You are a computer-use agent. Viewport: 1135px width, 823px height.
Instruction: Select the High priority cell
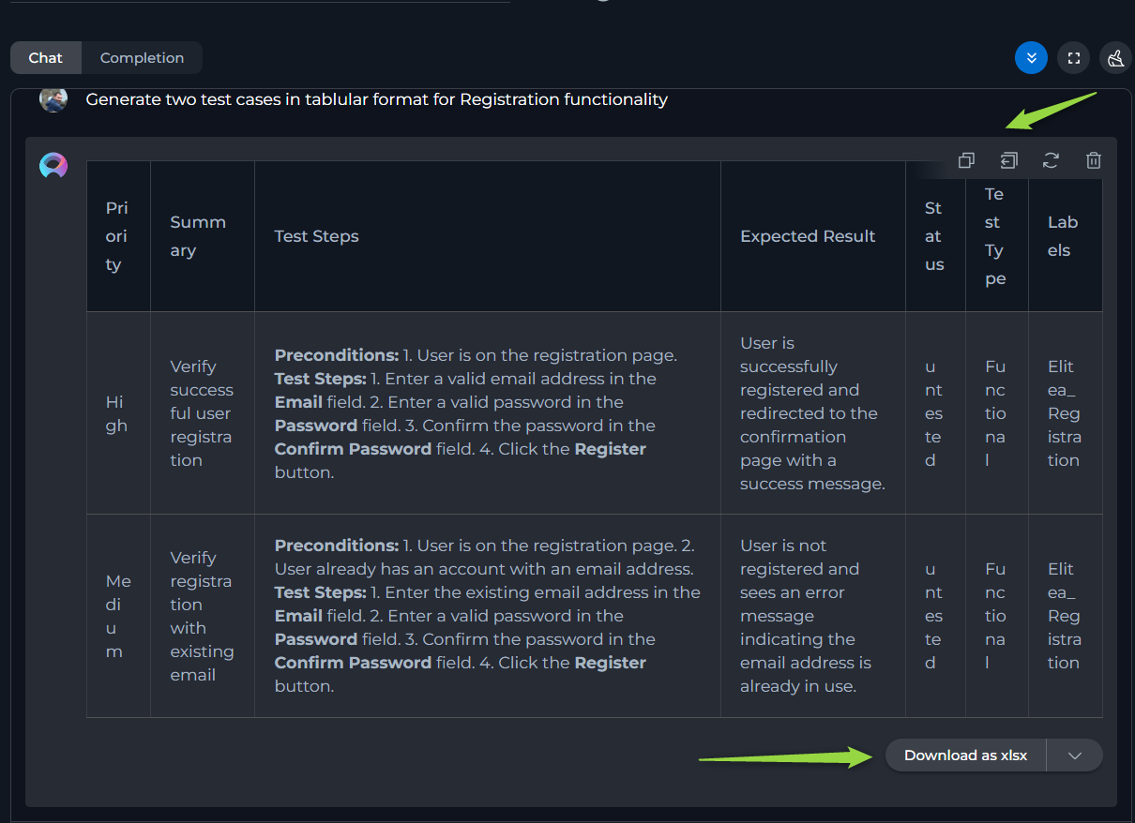(x=118, y=413)
